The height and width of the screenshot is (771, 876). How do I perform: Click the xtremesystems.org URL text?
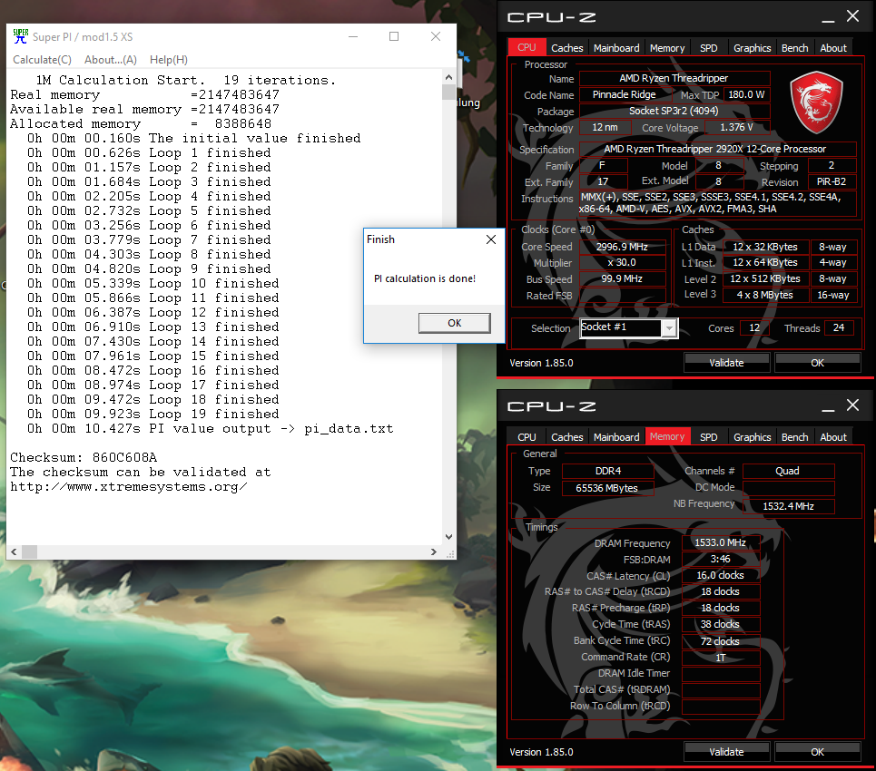tap(129, 487)
